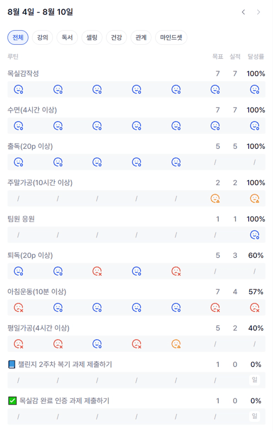Select the 전체 filter tab
This screenshot has width=273, height=431.
click(x=18, y=38)
